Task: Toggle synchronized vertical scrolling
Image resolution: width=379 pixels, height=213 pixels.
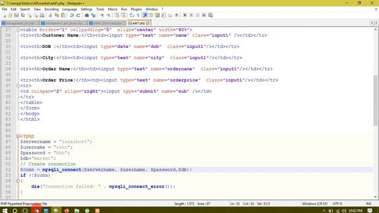Action: point(117,15)
